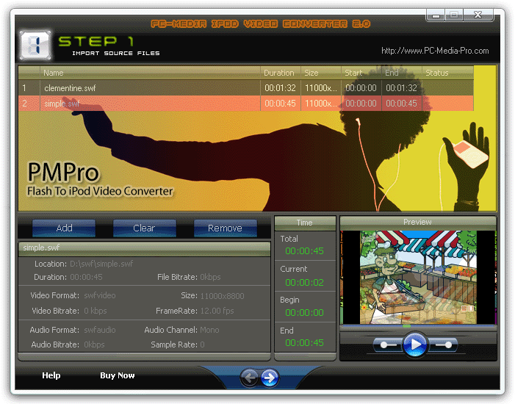Open the Help link

(x=51, y=375)
